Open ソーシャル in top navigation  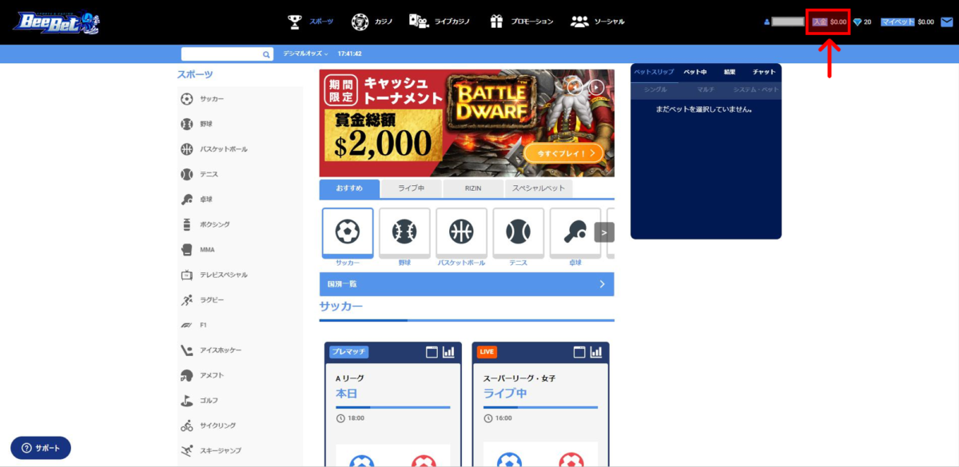coord(598,22)
